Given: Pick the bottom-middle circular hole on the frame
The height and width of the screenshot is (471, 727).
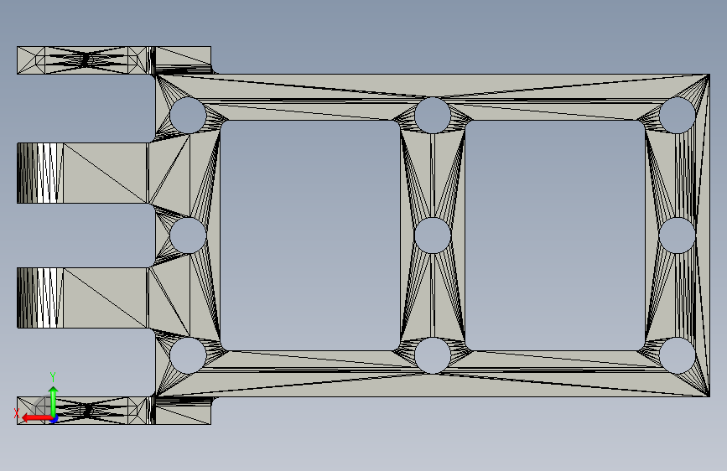Looking at the screenshot, I should pos(433,355).
